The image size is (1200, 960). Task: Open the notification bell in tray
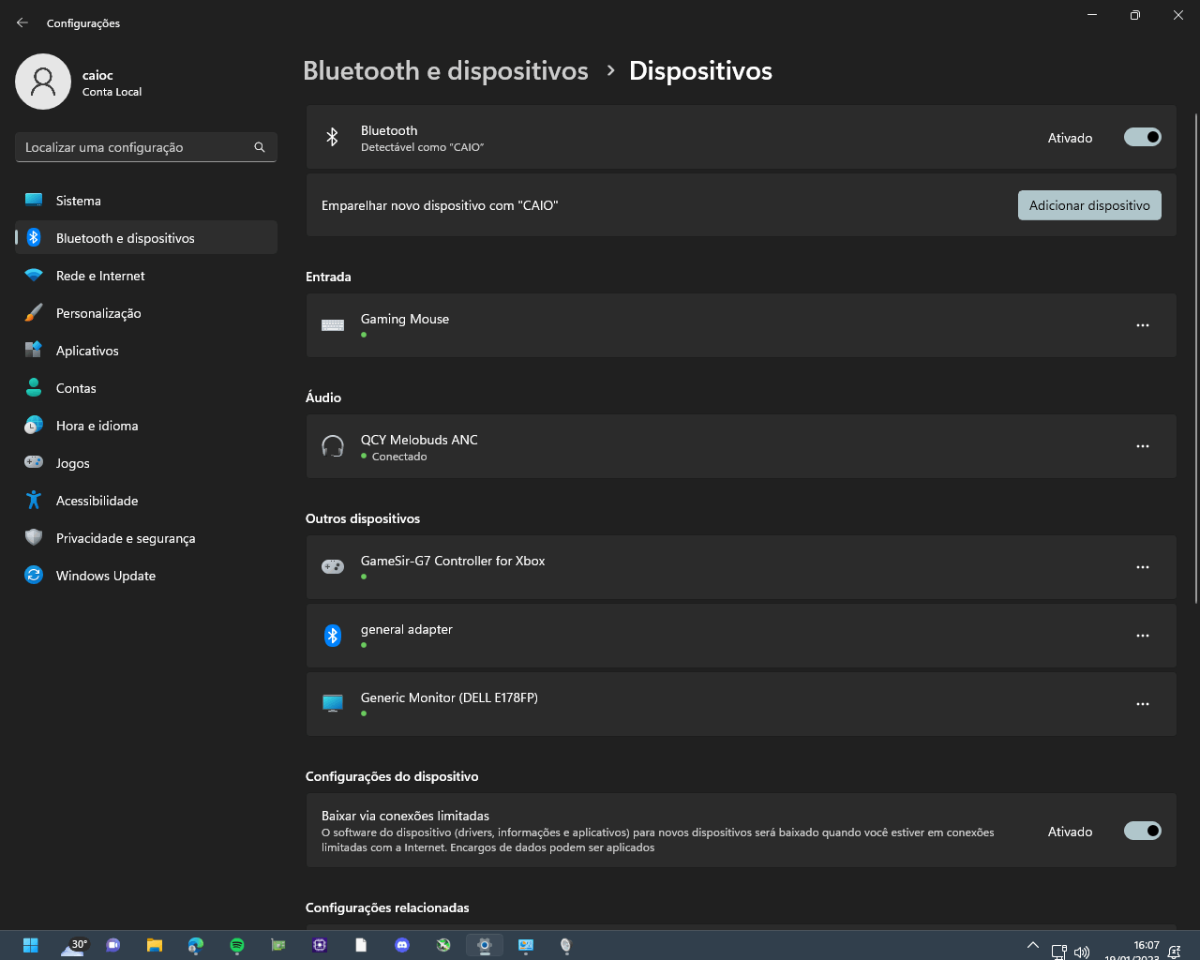[x=1175, y=952]
